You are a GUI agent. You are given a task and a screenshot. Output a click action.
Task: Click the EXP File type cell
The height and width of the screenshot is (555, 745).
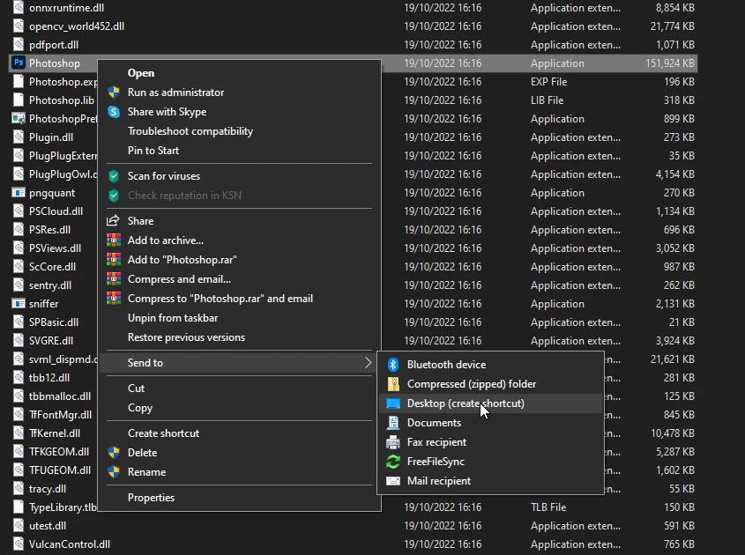click(548, 82)
